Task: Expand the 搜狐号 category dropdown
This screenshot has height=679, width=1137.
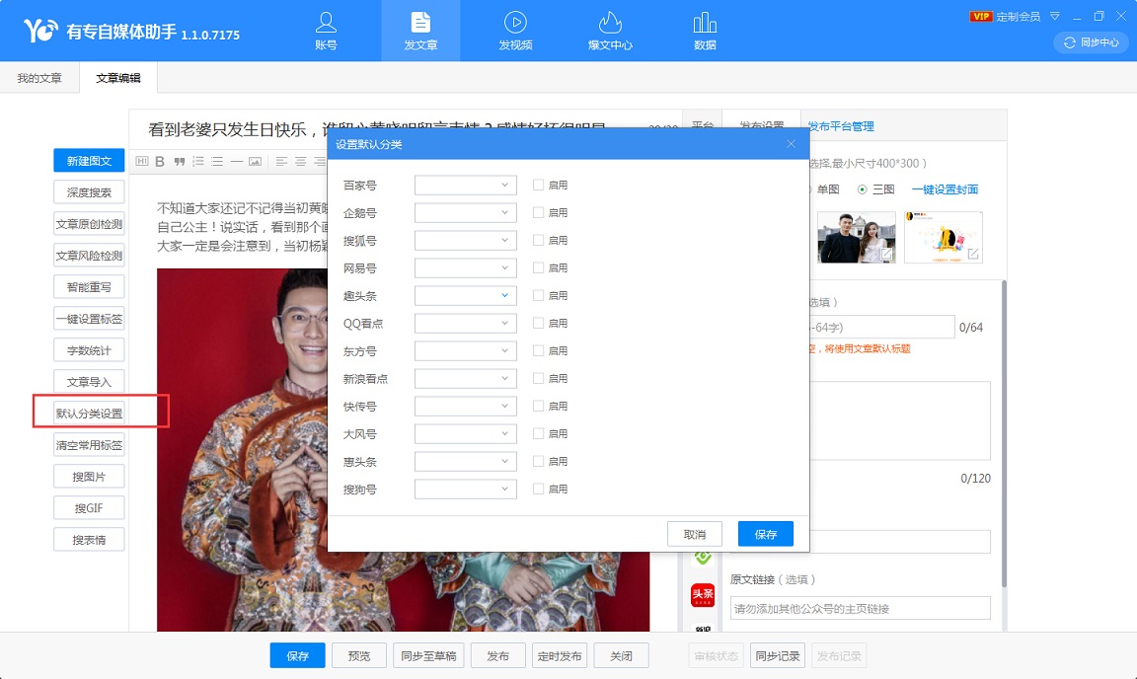Action: pos(466,240)
